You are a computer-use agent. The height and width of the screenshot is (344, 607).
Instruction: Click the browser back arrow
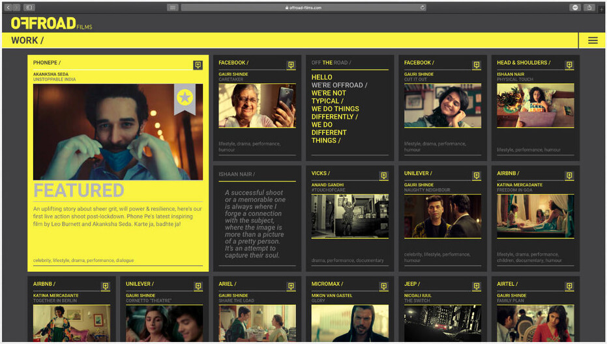click(8, 7)
